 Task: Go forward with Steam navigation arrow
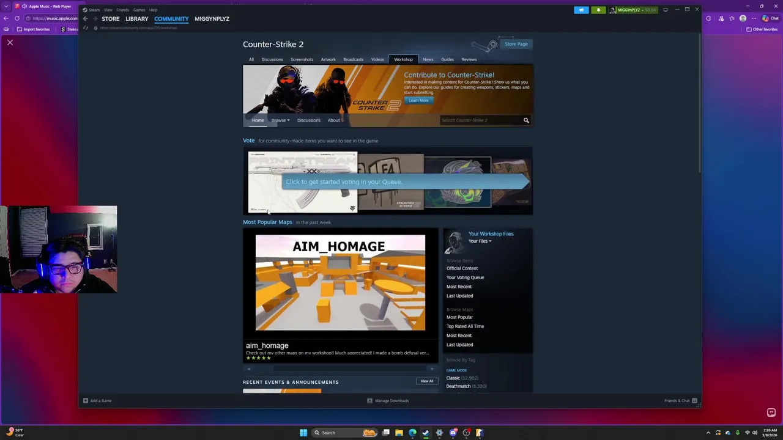[x=95, y=19]
